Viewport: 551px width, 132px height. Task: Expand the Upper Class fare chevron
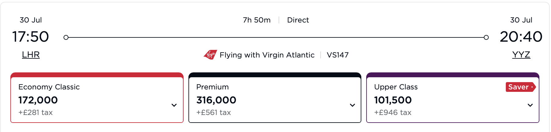[x=530, y=105]
